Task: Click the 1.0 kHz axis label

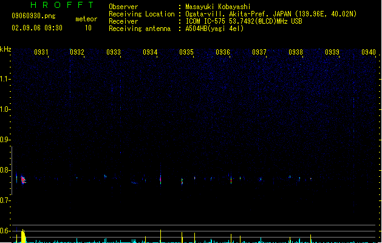Action: tap(5, 109)
